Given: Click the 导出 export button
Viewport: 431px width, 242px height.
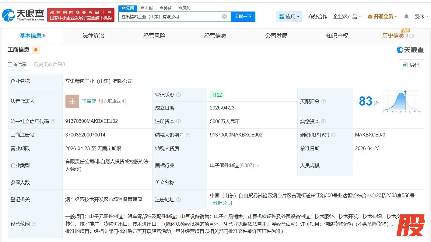Looking at the screenshot, I should [411, 65].
